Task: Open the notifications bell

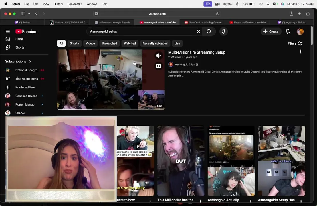Action: click(x=288, y=31)
